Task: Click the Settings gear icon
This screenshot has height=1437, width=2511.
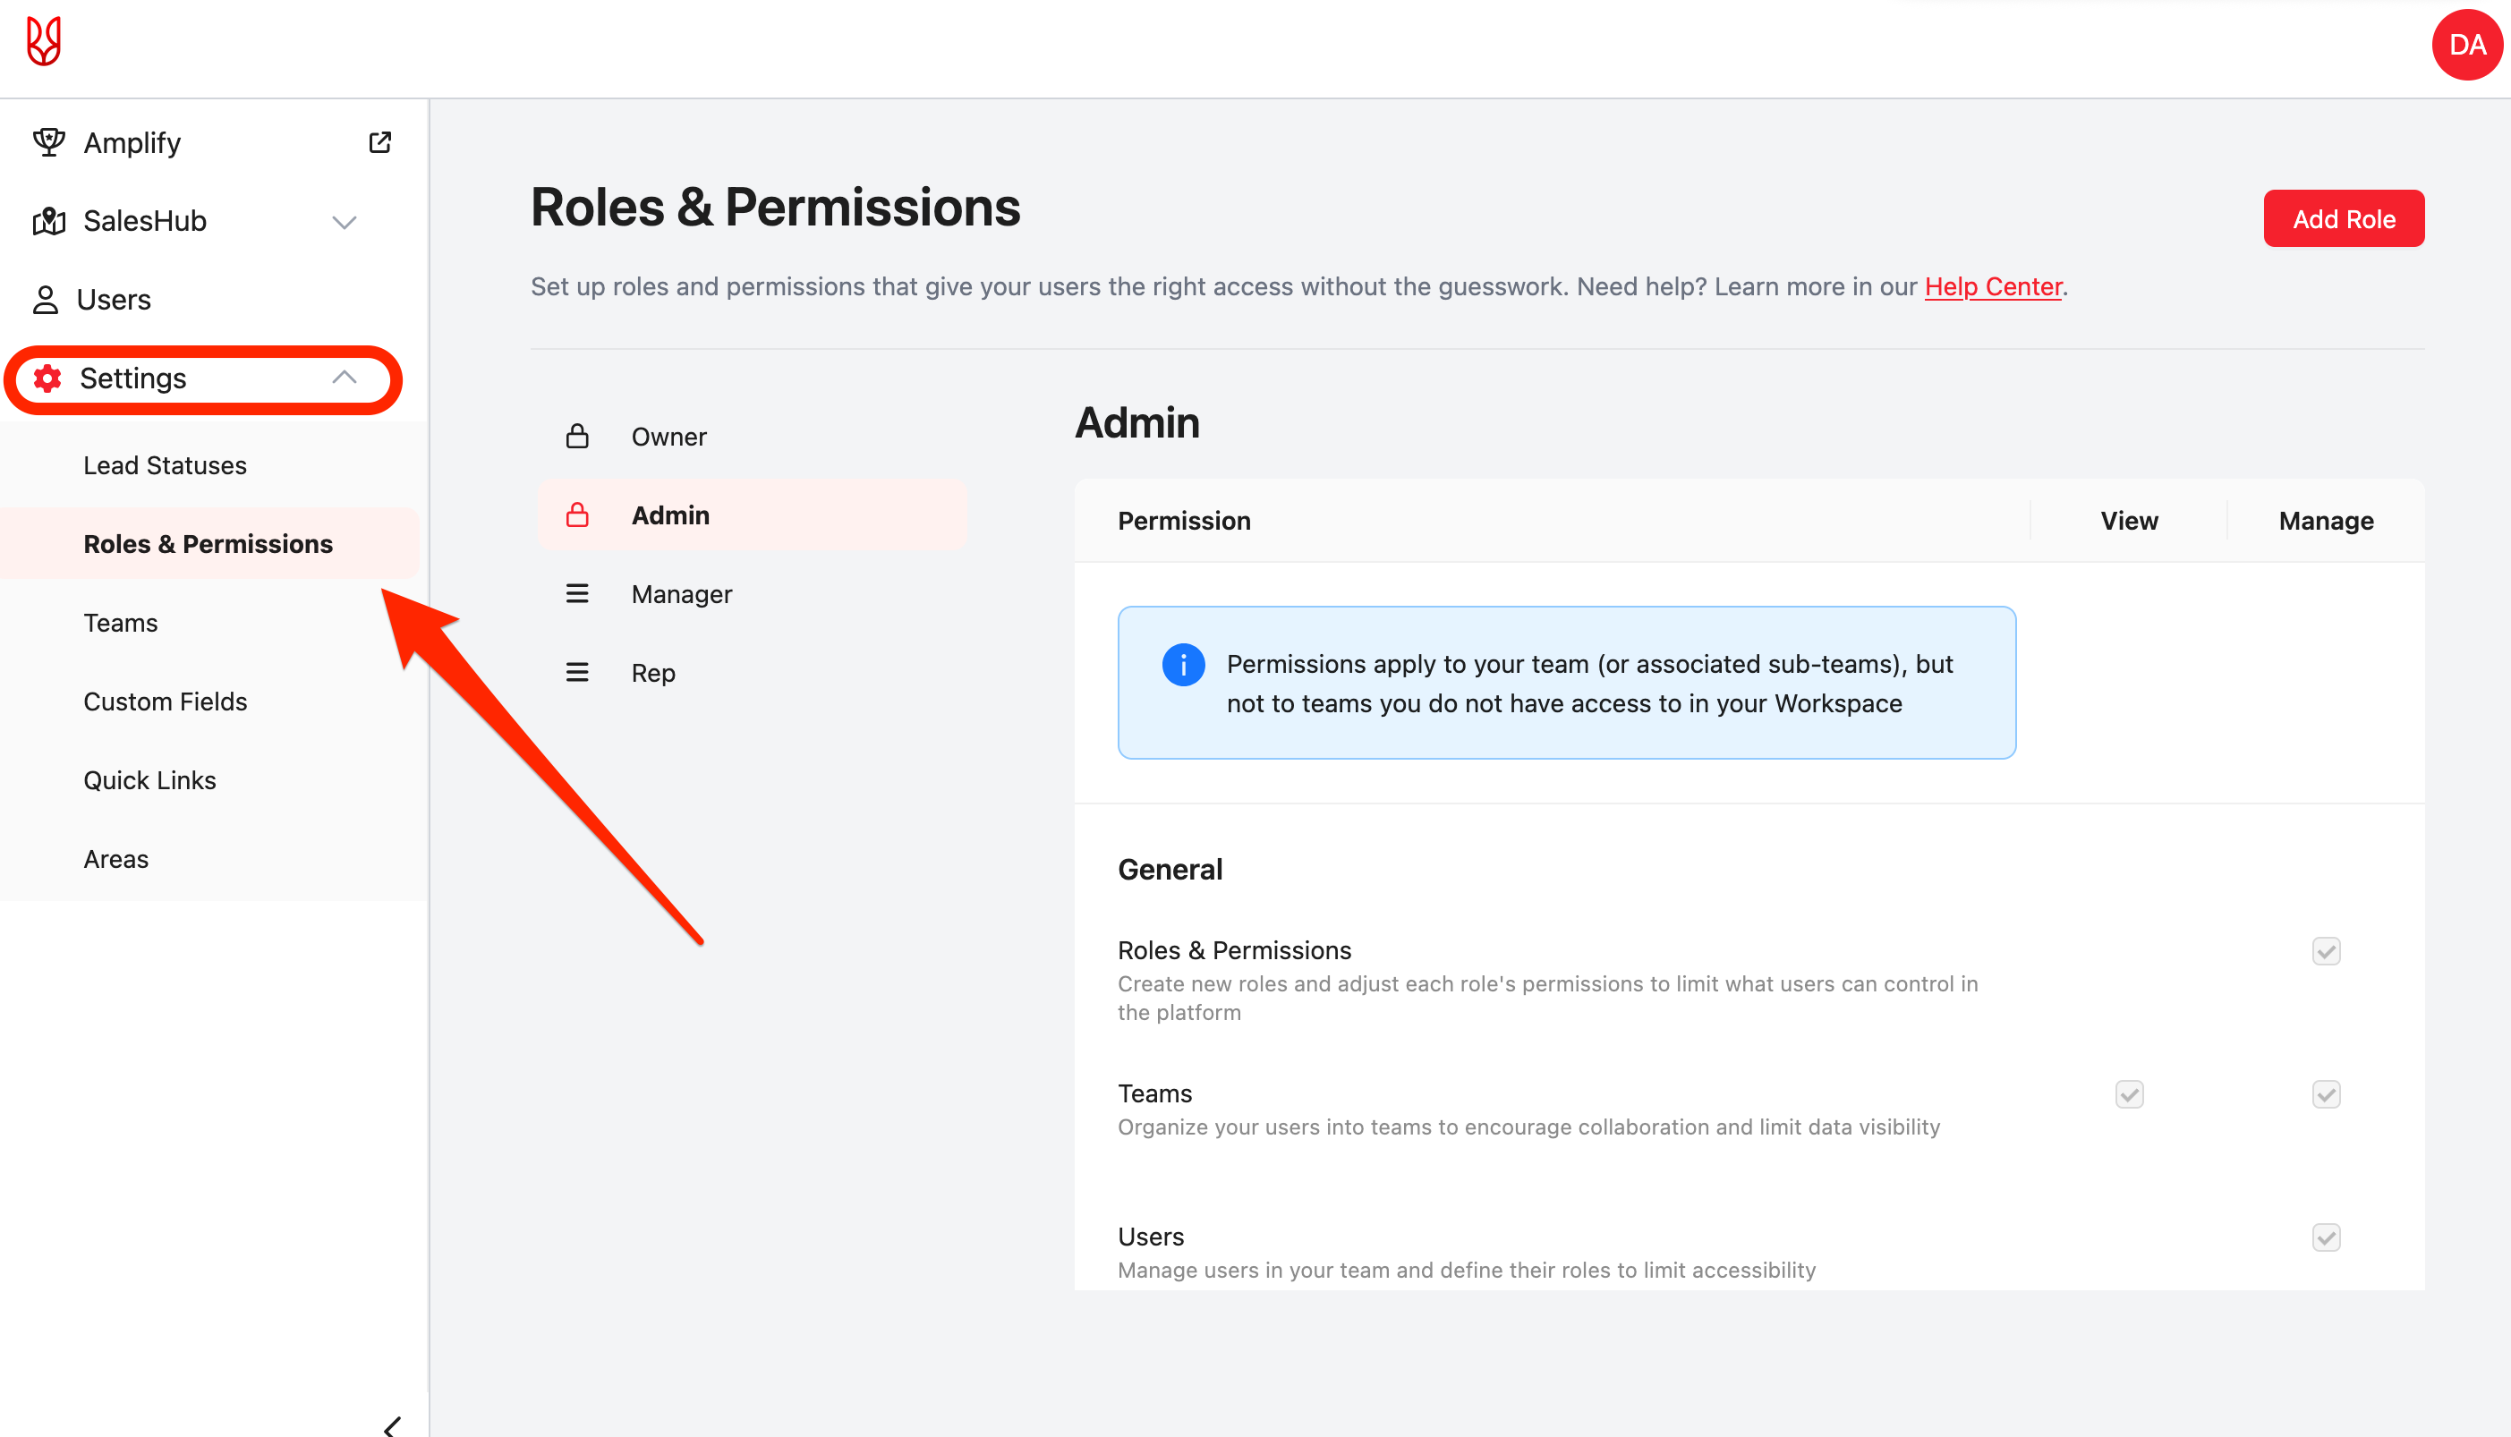Action: (x=47, y=378)
